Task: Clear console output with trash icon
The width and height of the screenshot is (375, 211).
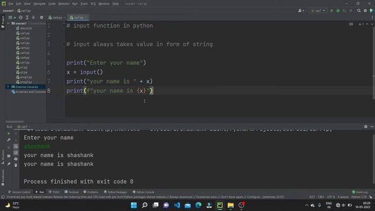Action: point(16,165)
